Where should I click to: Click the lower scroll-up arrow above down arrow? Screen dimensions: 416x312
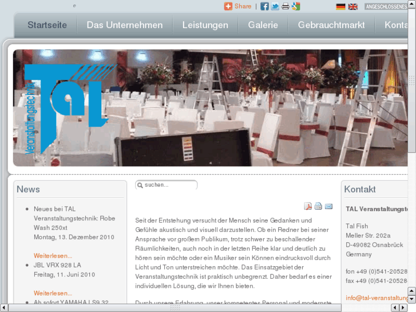coord(412,291)
